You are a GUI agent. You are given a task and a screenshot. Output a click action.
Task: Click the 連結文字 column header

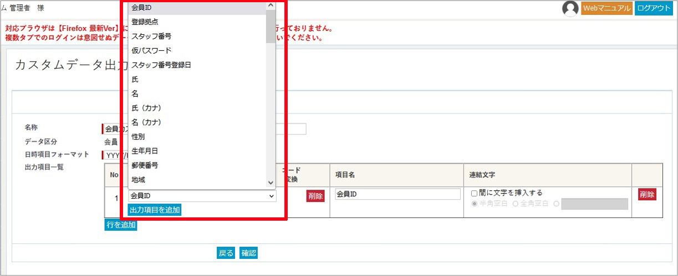click(x=483, y=175)
